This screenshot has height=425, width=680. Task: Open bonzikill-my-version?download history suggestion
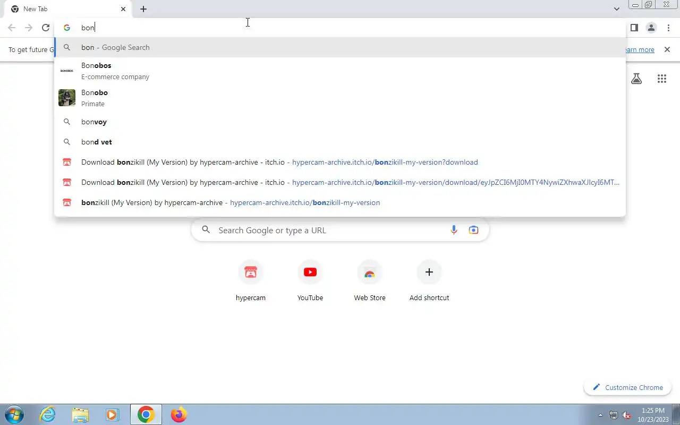point(340,162)
